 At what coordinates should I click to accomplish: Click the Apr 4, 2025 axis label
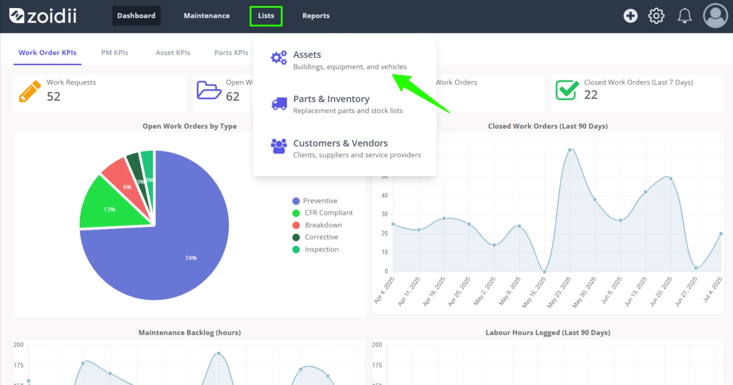pyautogui.click(x=384, y=290)
